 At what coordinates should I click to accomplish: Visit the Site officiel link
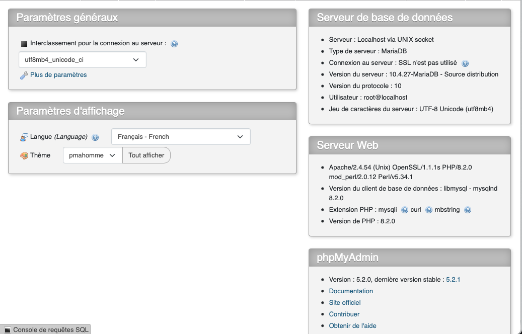click(x=345, y=303)
